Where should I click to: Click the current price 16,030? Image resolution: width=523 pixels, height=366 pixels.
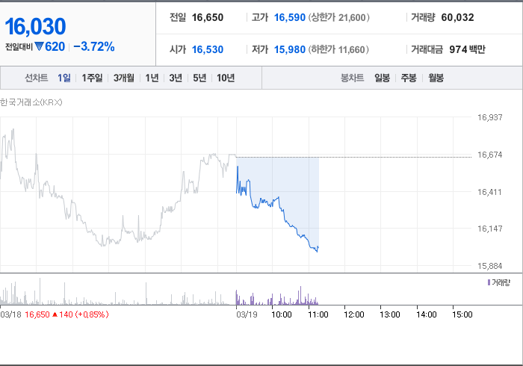click(35, 26)
